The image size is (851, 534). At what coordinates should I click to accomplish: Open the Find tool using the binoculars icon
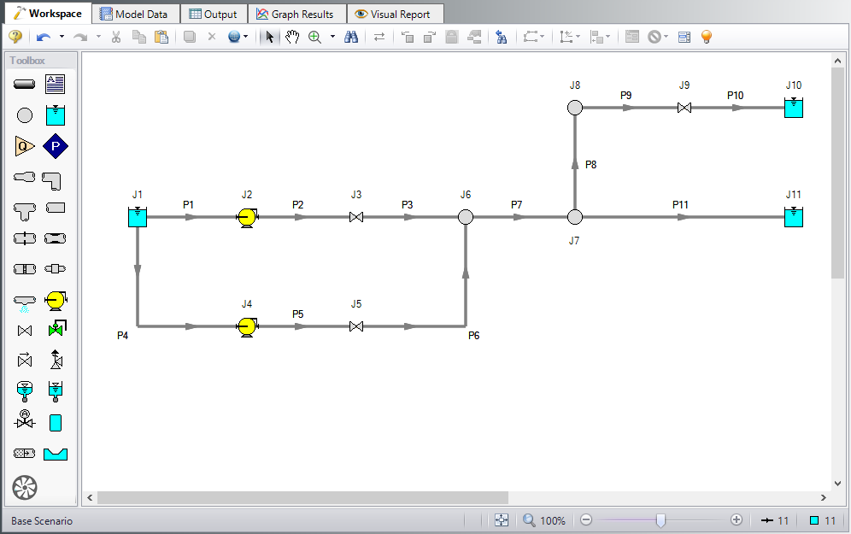(351, 36)
